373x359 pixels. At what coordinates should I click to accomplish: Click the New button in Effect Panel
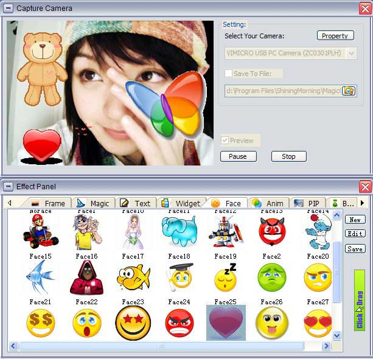click(x=355, y=220)
